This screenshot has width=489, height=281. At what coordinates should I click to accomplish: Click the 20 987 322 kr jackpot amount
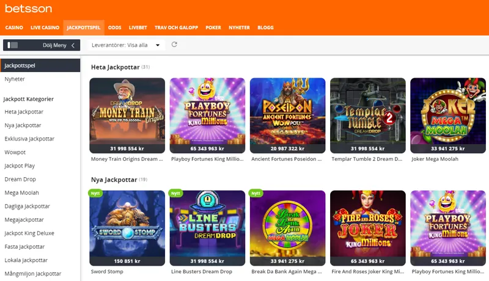pyautogui.click(x=287, y=148)
